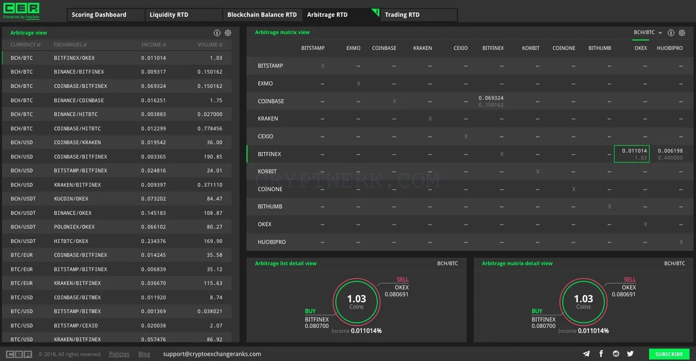Open the Facebook icon in footer
696x361 pixels.
coord(601,354)
